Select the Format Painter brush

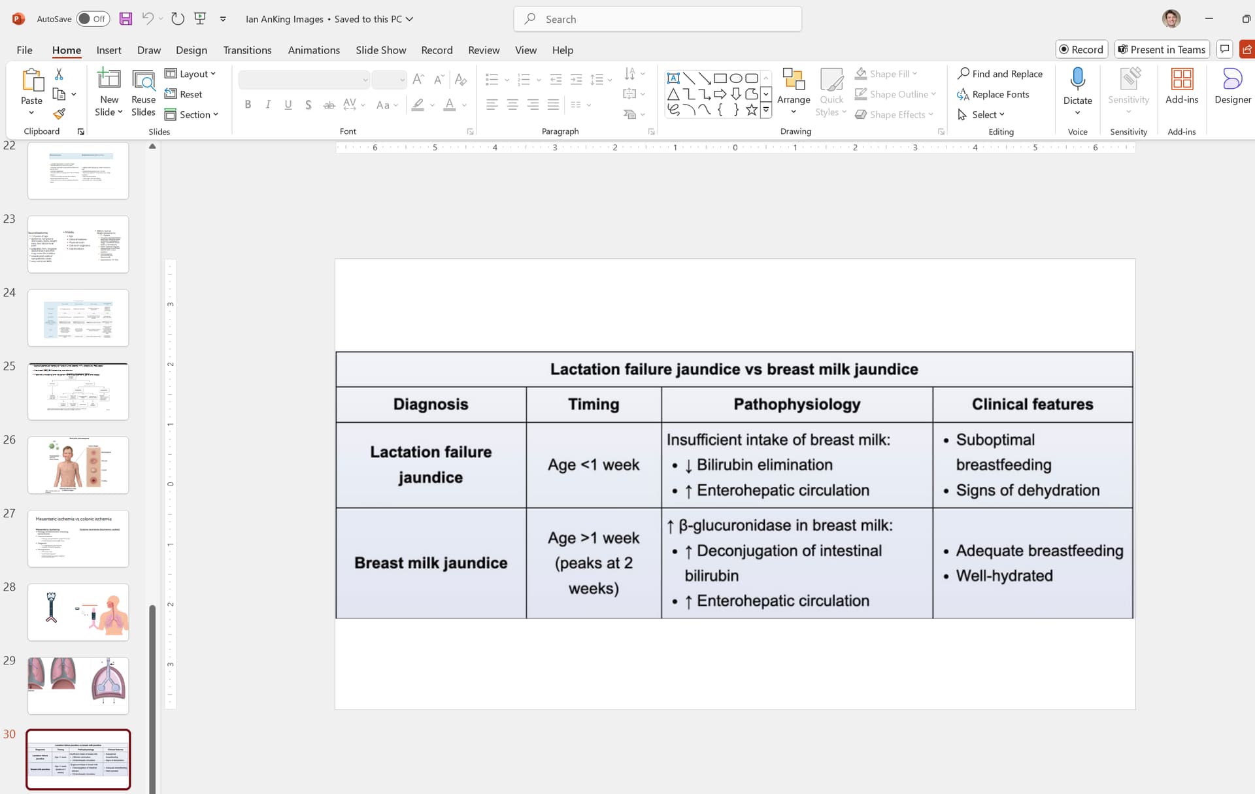pyautogui.click(x=59, y=114)
